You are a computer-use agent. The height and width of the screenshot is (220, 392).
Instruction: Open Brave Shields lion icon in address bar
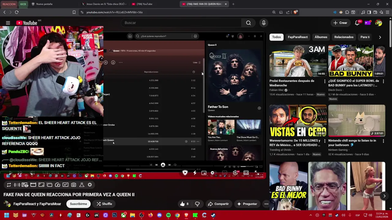(295, 12)
